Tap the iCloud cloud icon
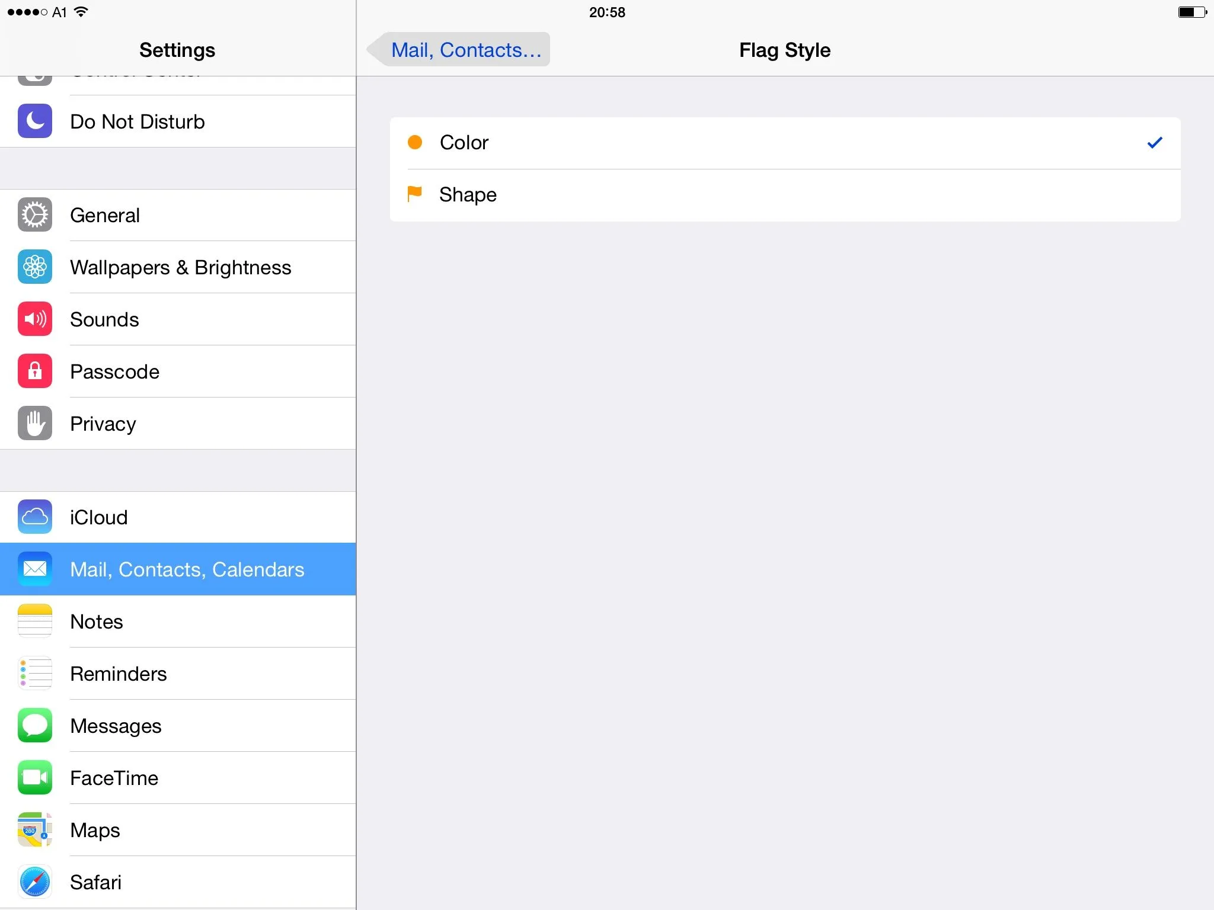Image resolution: width=1214 pixels, height=910 pixels. click(x=35, y=517)
